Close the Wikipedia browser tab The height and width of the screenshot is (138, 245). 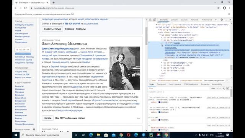pyautogui.click(x=47, y=3)
